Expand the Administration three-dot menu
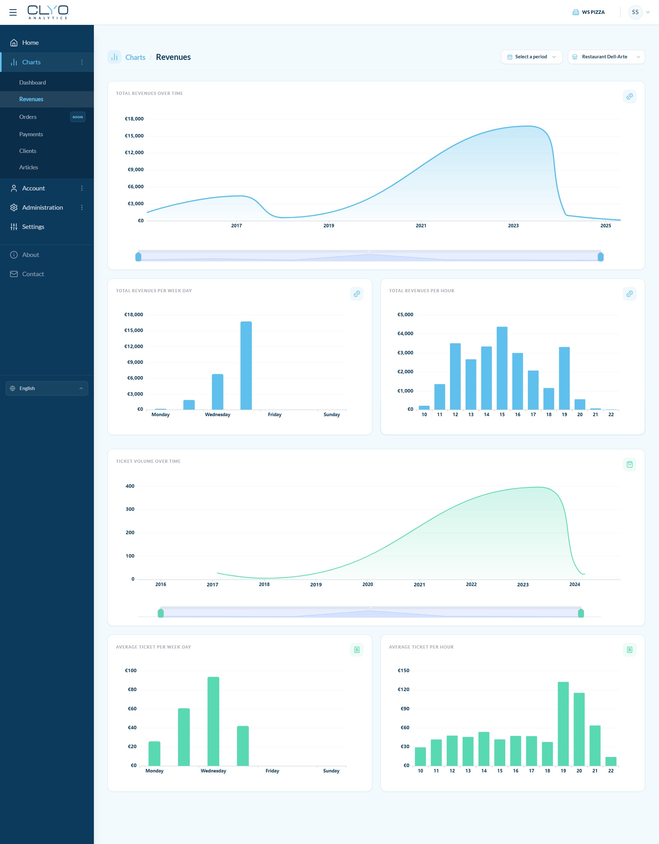The image size is (659, 844). 82,207
